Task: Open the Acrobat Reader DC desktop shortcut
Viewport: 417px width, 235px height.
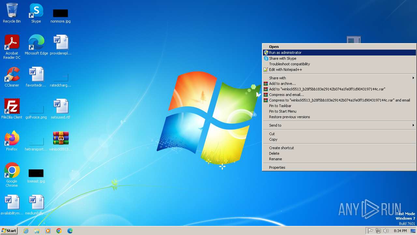Action: 12,47
